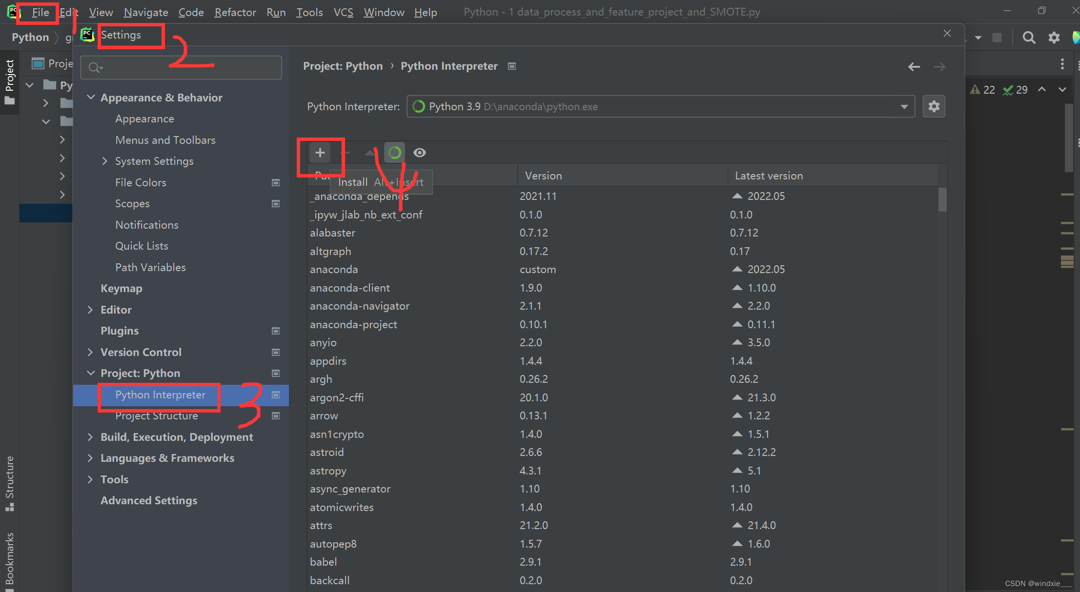The image size is (1080, 592).
Task: Open the Tools menu
Action: 309,12
